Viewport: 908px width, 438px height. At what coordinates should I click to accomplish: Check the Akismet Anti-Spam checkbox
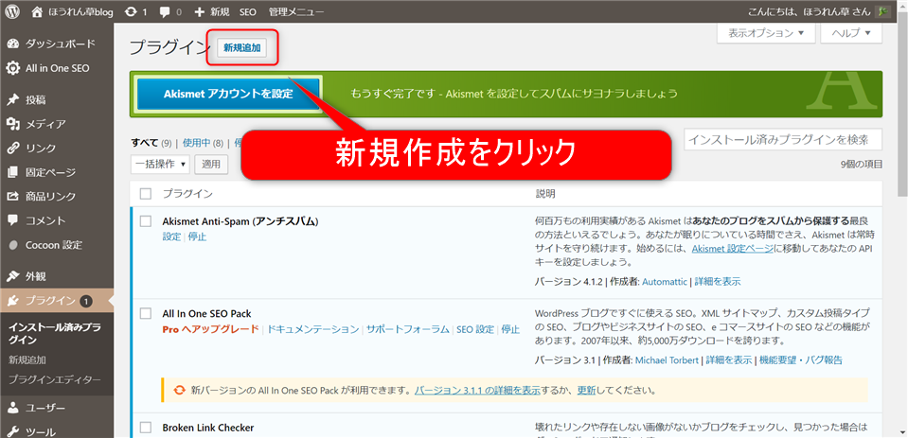pyautogui.click(x=146, y=221)
